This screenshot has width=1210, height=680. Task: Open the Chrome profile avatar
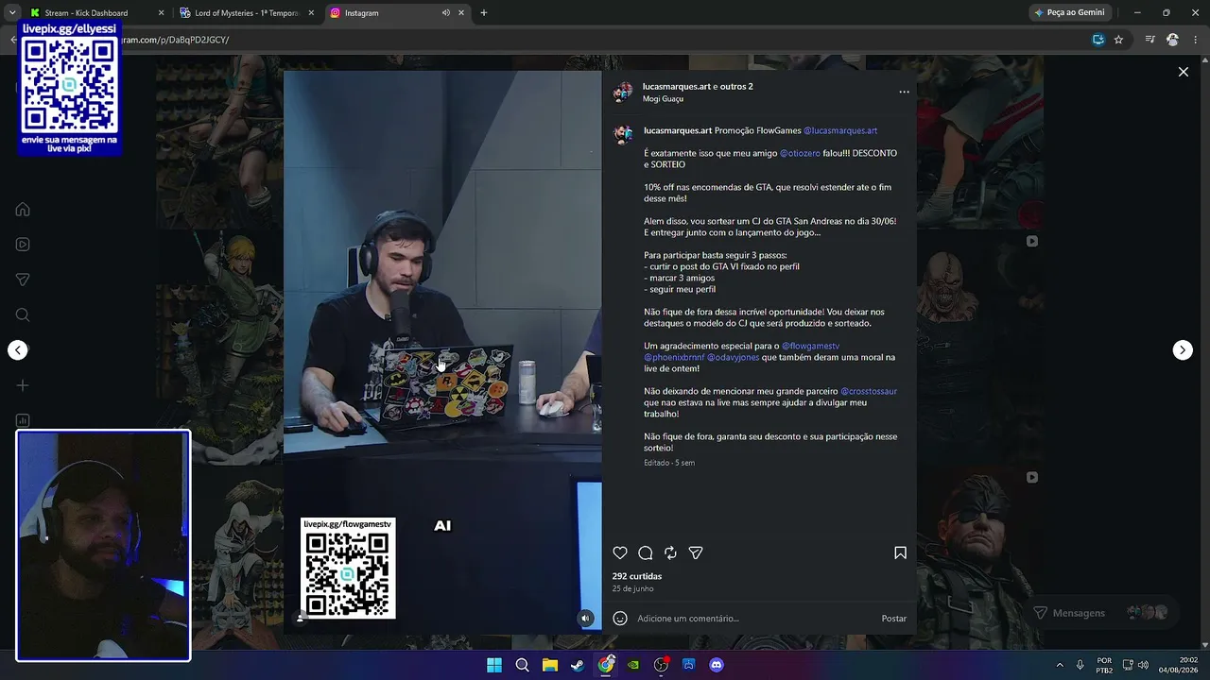click(x=1172, y=40)
